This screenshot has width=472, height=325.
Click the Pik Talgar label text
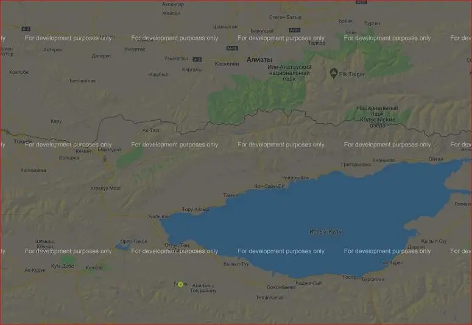tap(351, 74)
